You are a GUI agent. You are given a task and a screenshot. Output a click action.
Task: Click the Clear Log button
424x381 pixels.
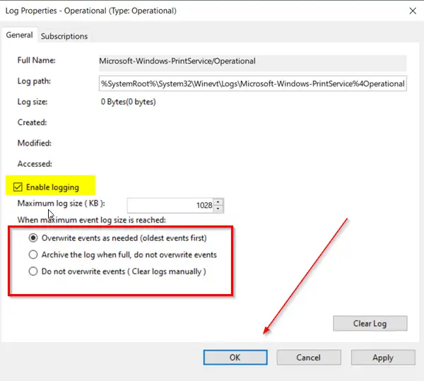click(370, 324)
